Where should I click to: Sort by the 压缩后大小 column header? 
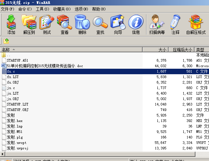coord(181,50)
